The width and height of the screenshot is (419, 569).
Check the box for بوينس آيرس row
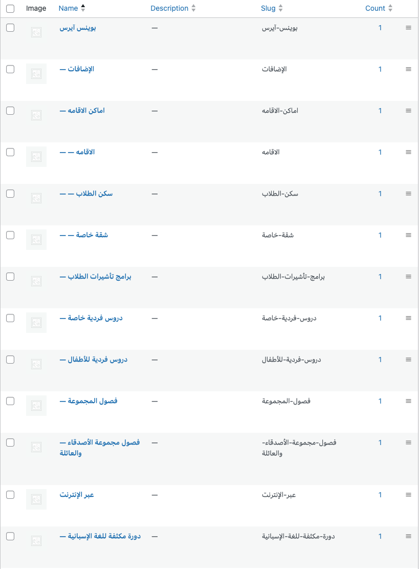(10, 28)
